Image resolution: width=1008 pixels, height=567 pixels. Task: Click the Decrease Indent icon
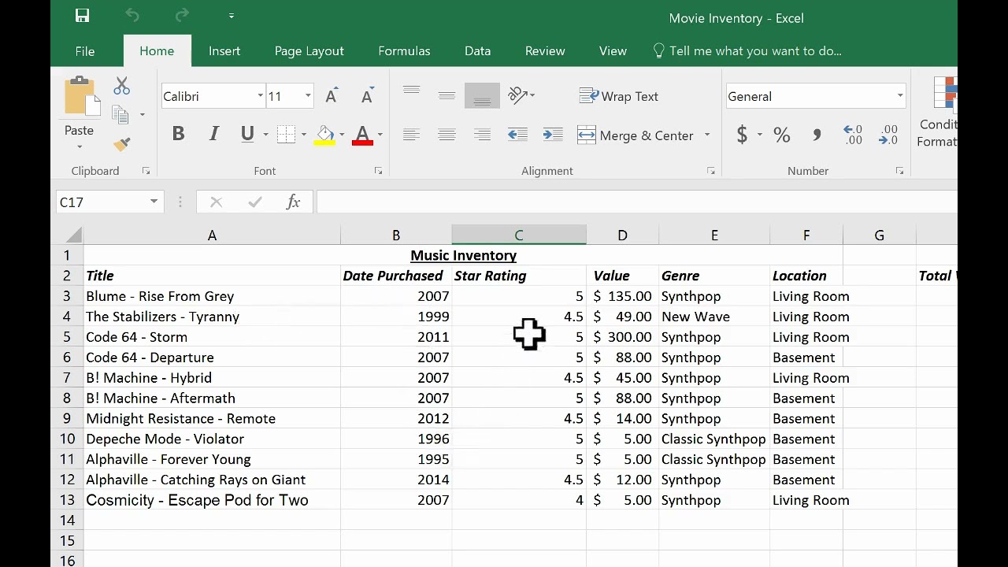coord(517,135)
